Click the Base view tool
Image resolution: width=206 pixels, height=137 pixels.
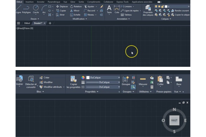[x=179, y=81]
